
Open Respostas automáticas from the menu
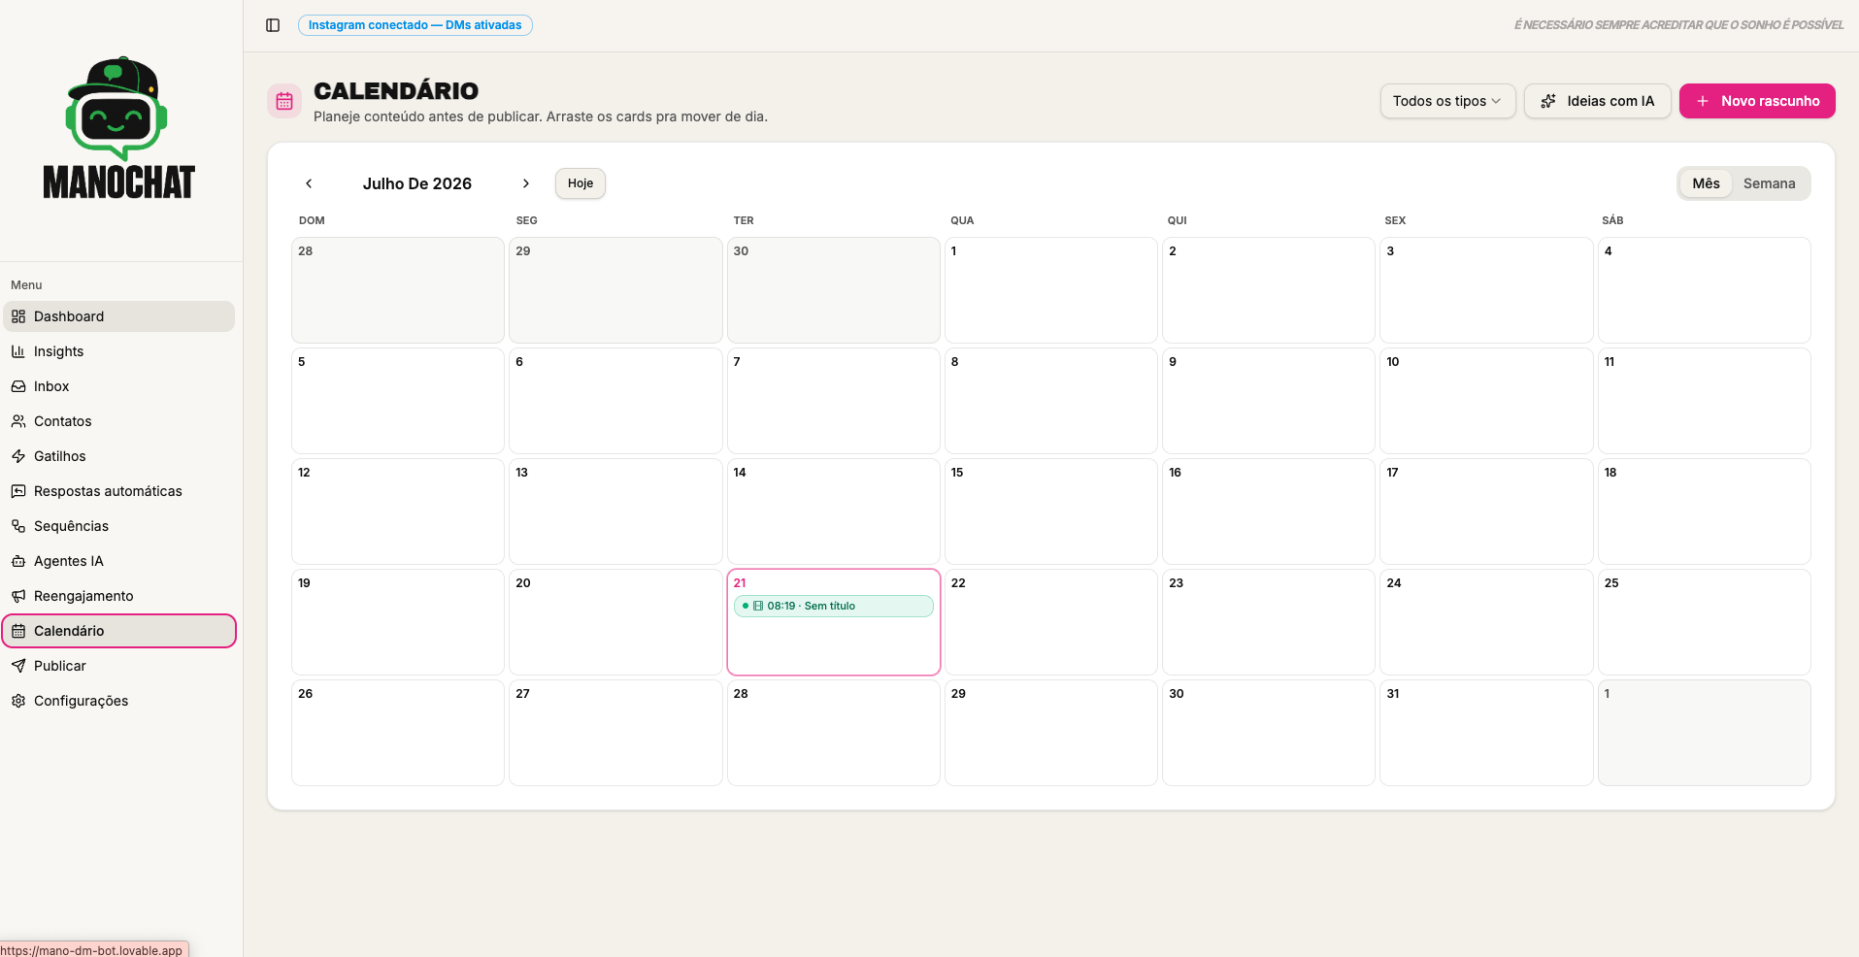(x=118, y=491)
